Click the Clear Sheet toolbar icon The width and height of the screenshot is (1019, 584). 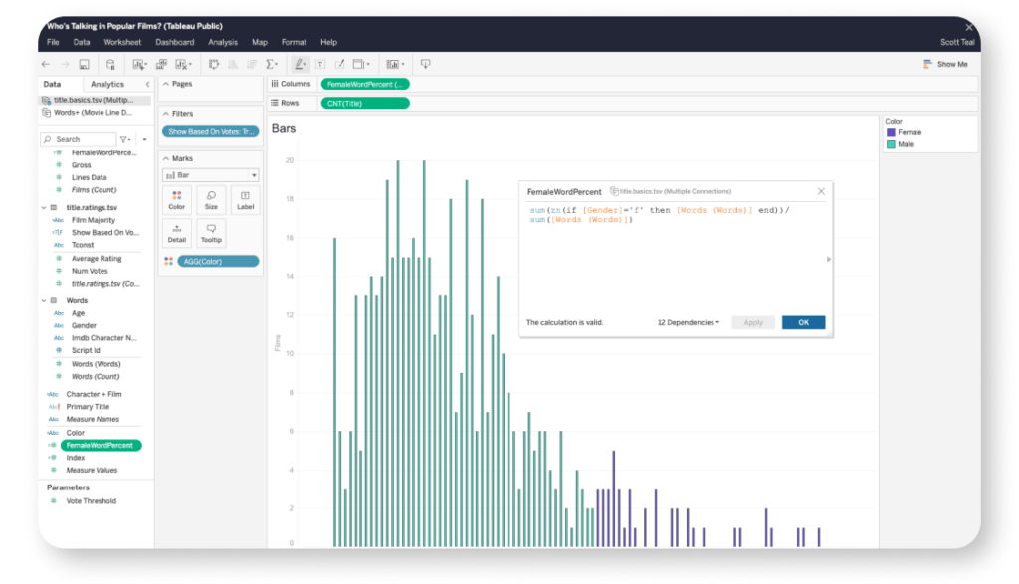click(183, 64)
